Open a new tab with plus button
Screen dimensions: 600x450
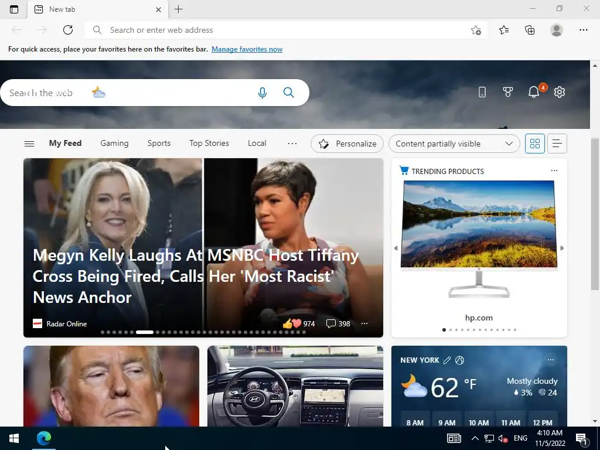[178, 9]
